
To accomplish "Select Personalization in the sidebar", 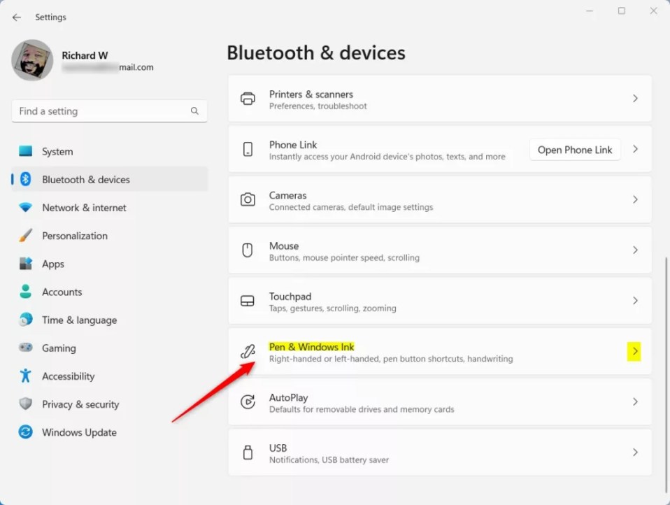I will coord(74,236).
